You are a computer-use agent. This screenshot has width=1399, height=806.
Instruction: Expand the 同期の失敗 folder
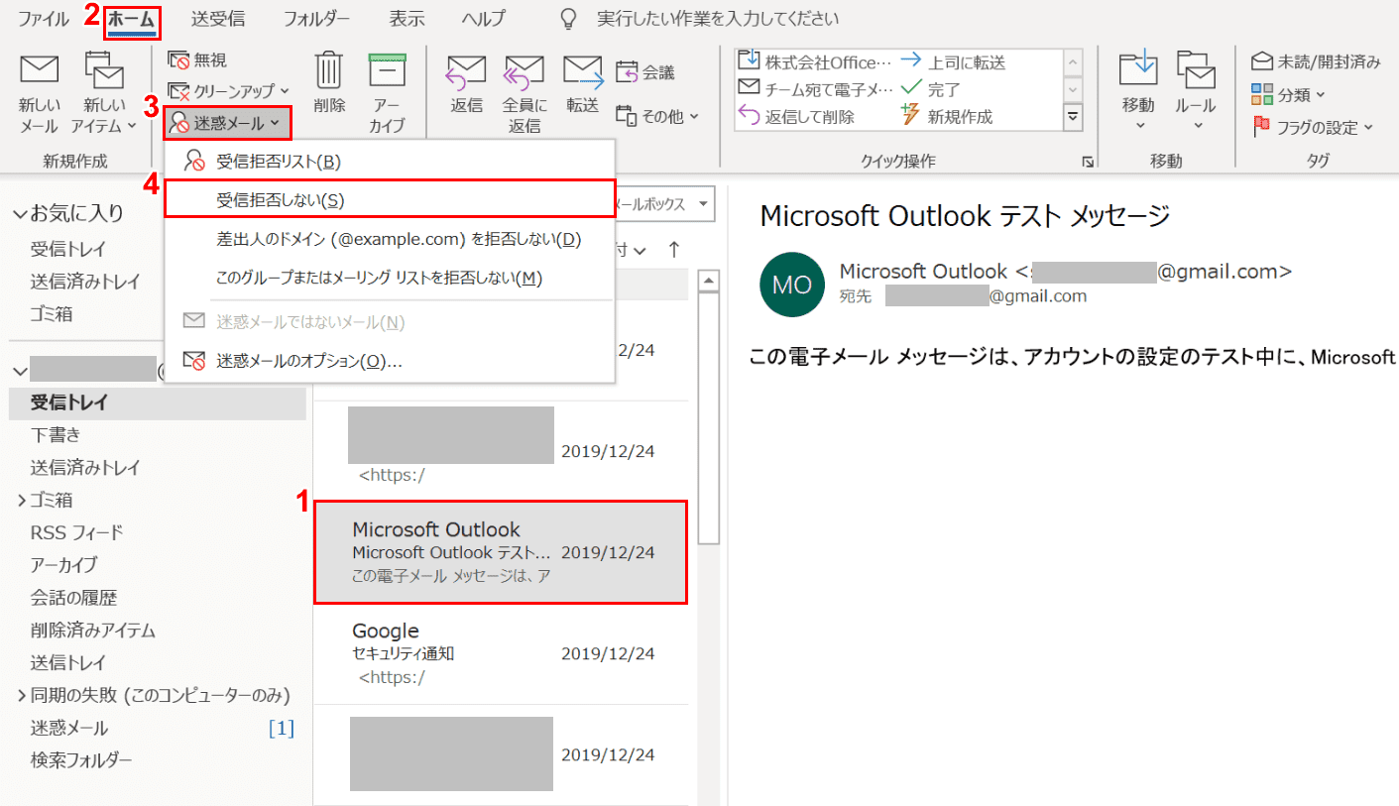(x=21, y=695)
